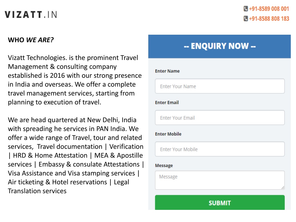Click the Message field label
Image resolution: width=296 pixels, height=222 pixels.
pyautogui.click(x=164, y=166)
